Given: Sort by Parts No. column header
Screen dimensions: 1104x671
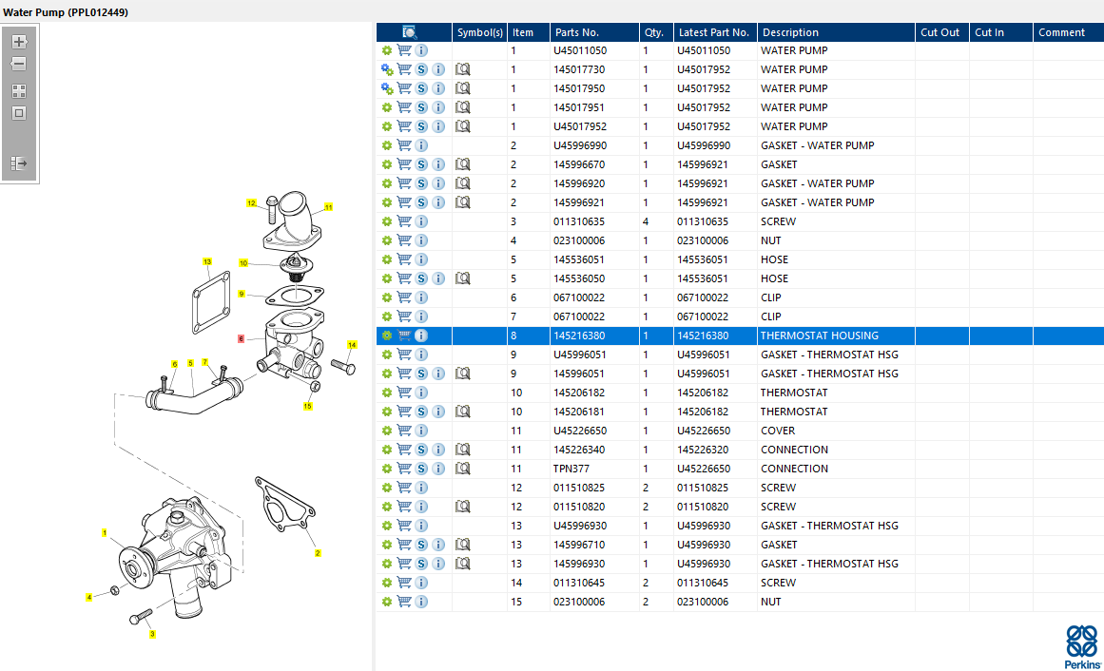Looking at the screenshot, I should [x=594, y=32].
